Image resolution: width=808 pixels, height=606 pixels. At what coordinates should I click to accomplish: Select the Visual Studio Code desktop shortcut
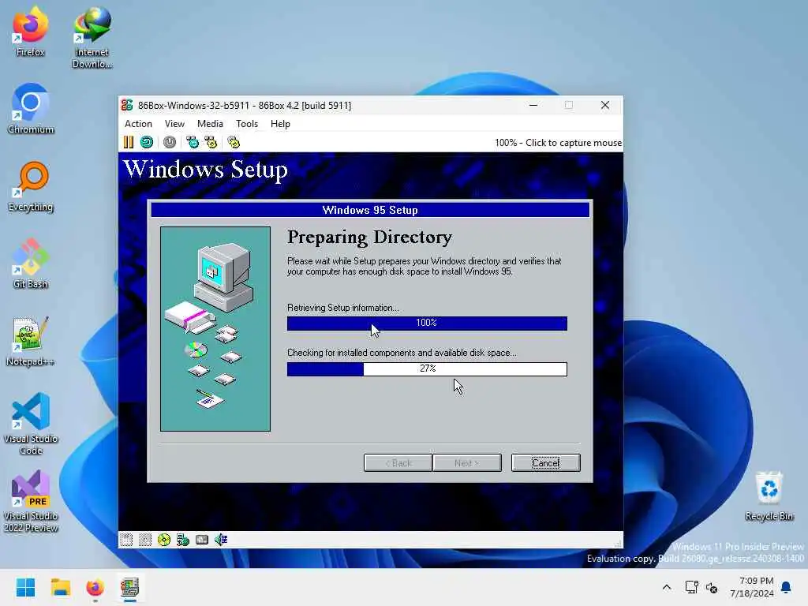tap(31, 424)
